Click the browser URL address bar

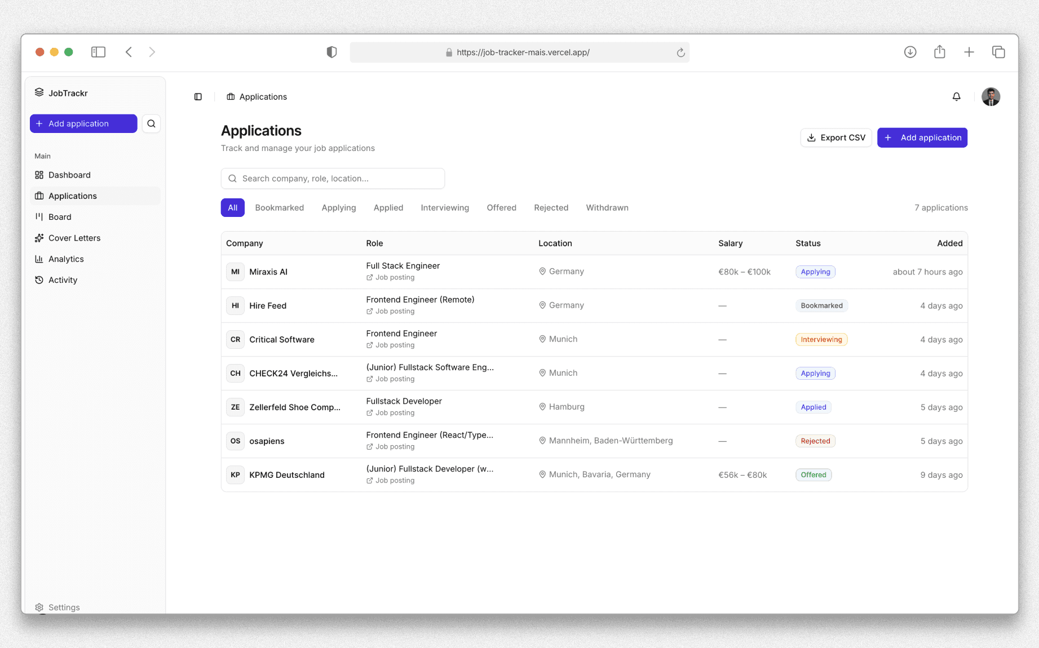519,52
